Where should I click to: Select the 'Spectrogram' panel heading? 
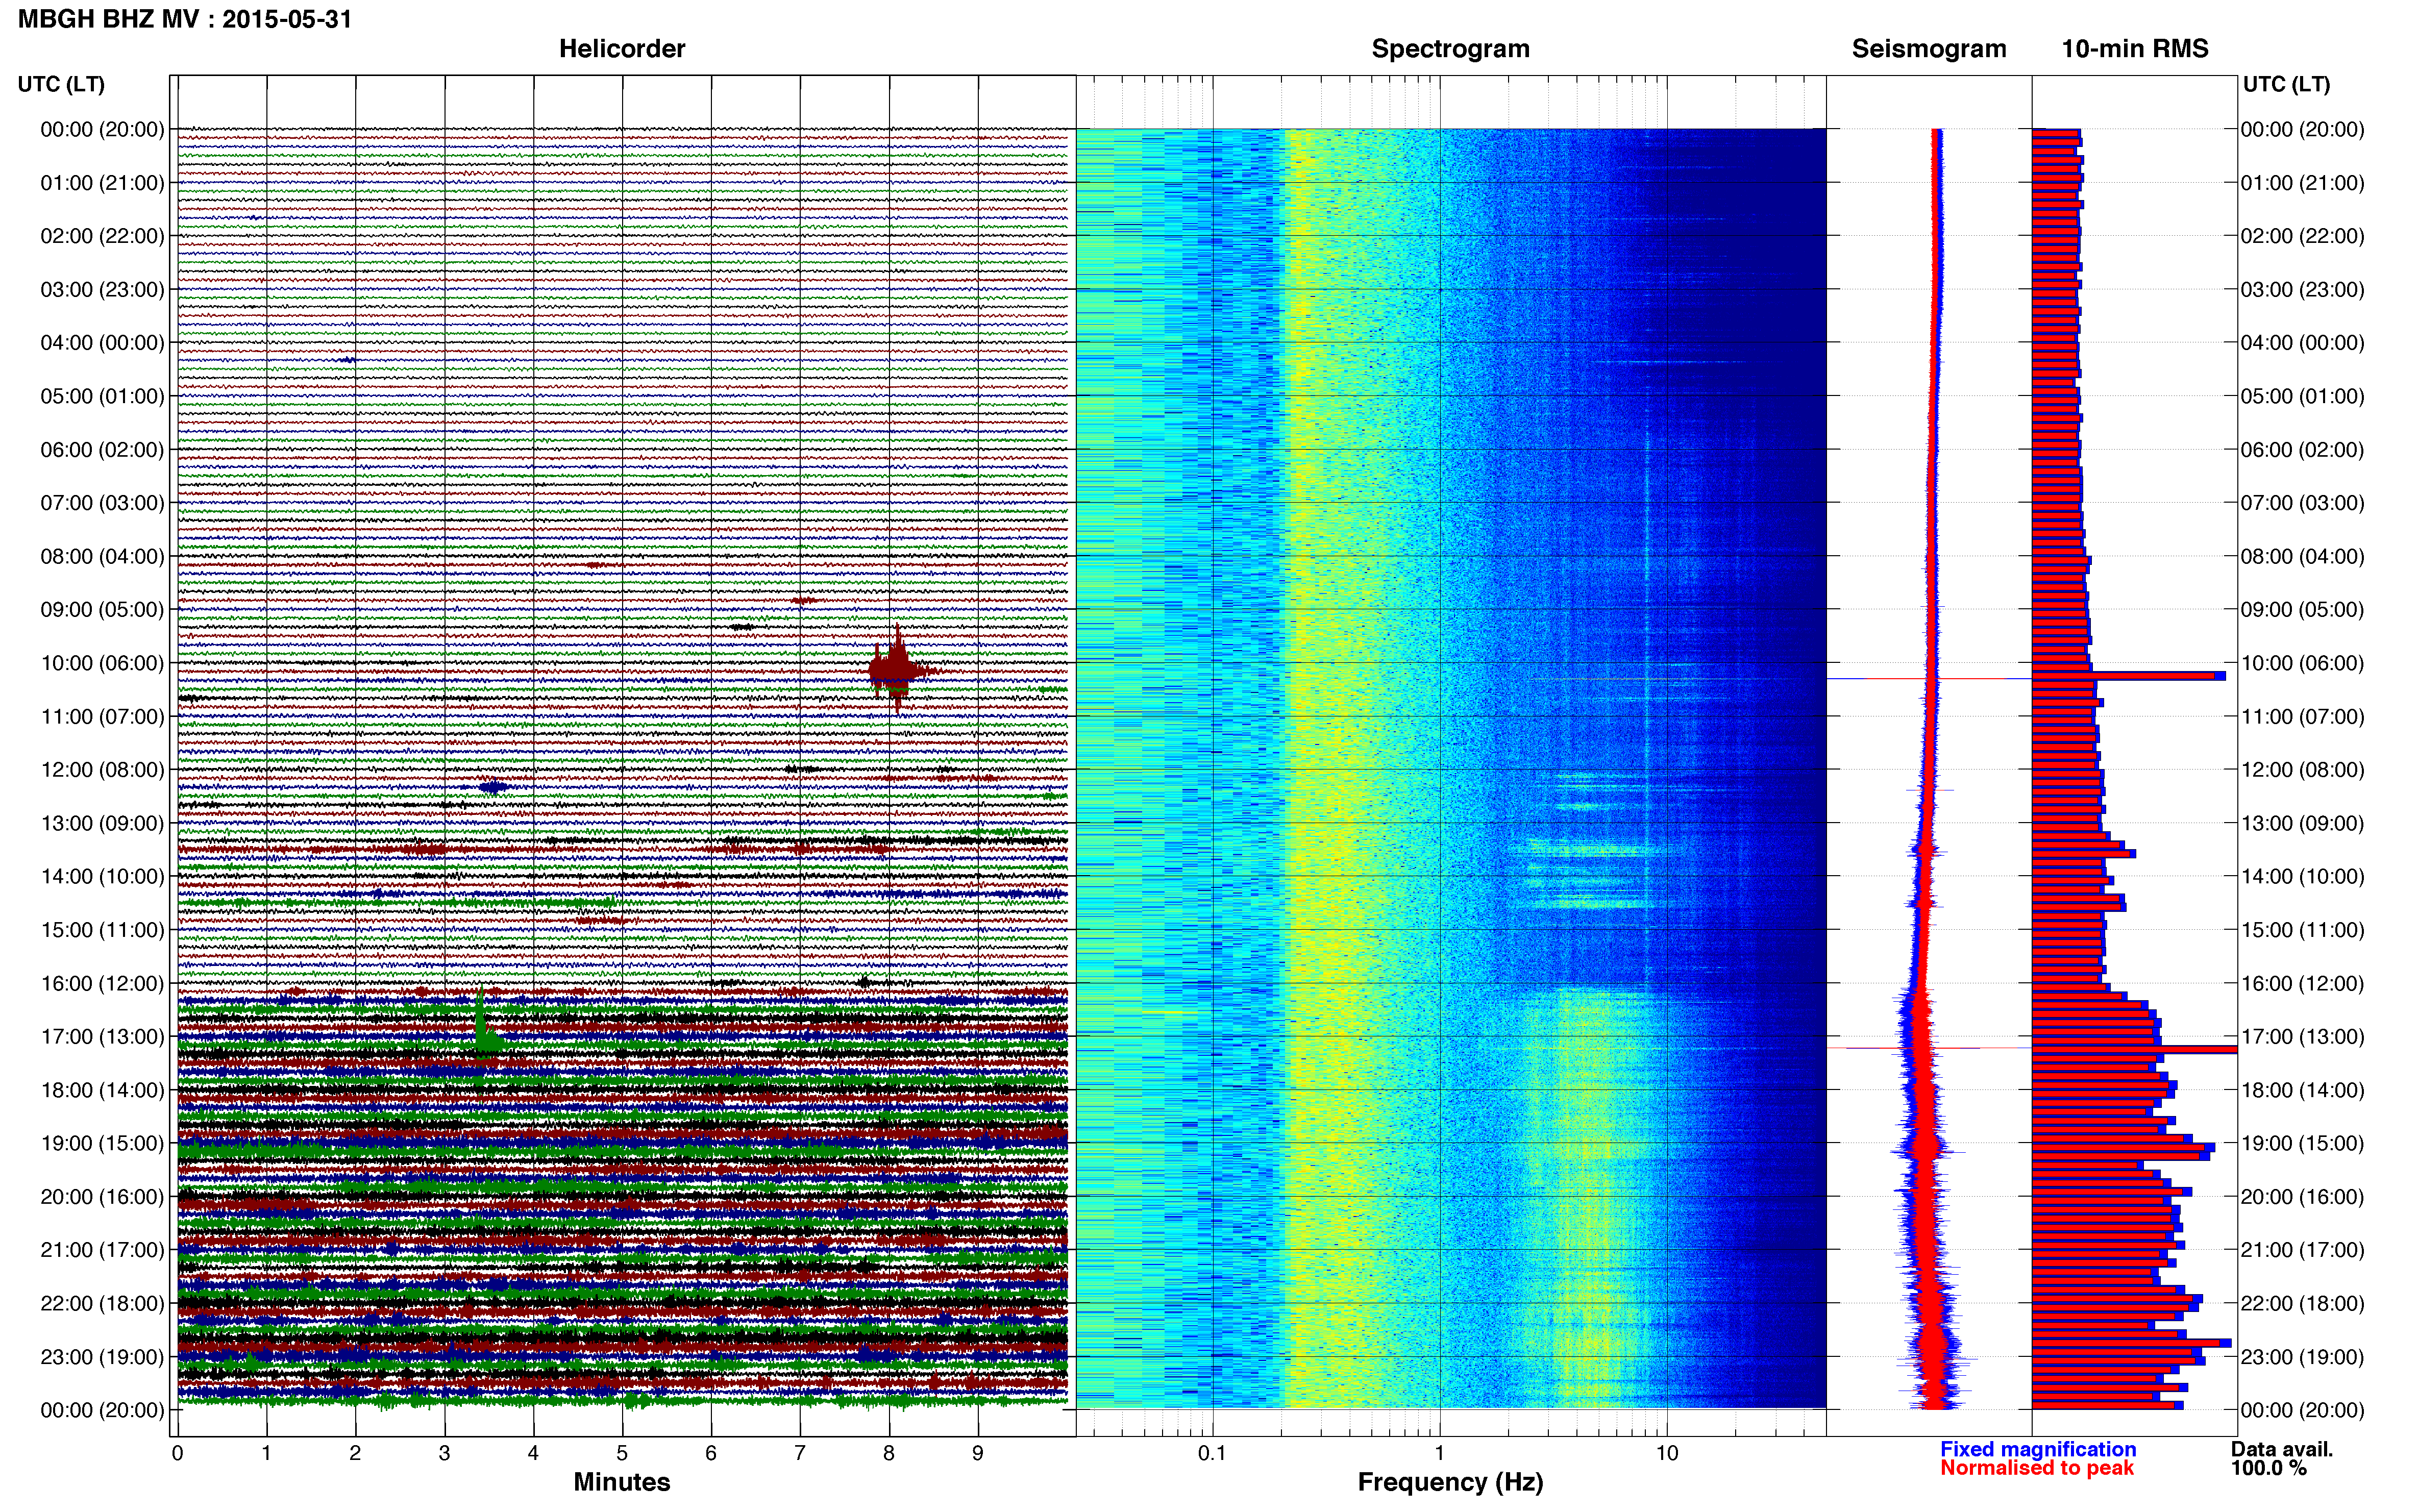point(1450,49)
